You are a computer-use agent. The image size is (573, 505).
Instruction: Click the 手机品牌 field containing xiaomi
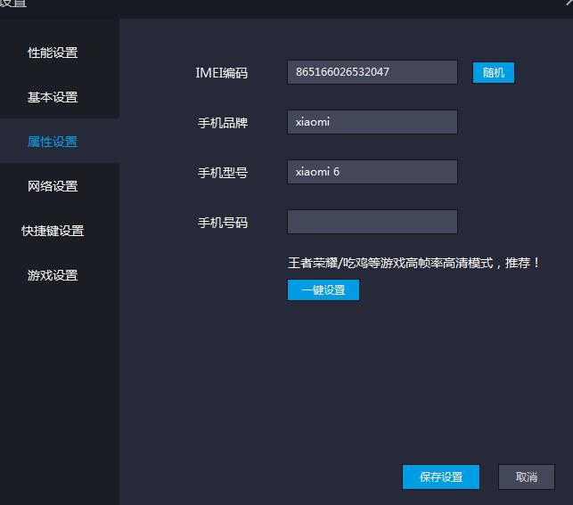pyautogui.click(x=372, y=122)
